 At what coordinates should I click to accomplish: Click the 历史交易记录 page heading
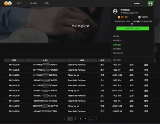coord(80,26)
